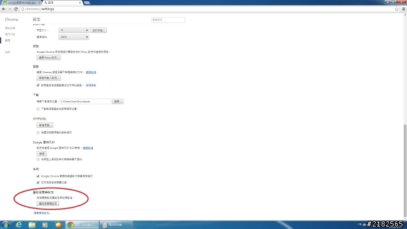Expand the page zoom 100% dropdown
This screenshot has width=407, height=229.
pyautogui.click(x=74, y=37)
